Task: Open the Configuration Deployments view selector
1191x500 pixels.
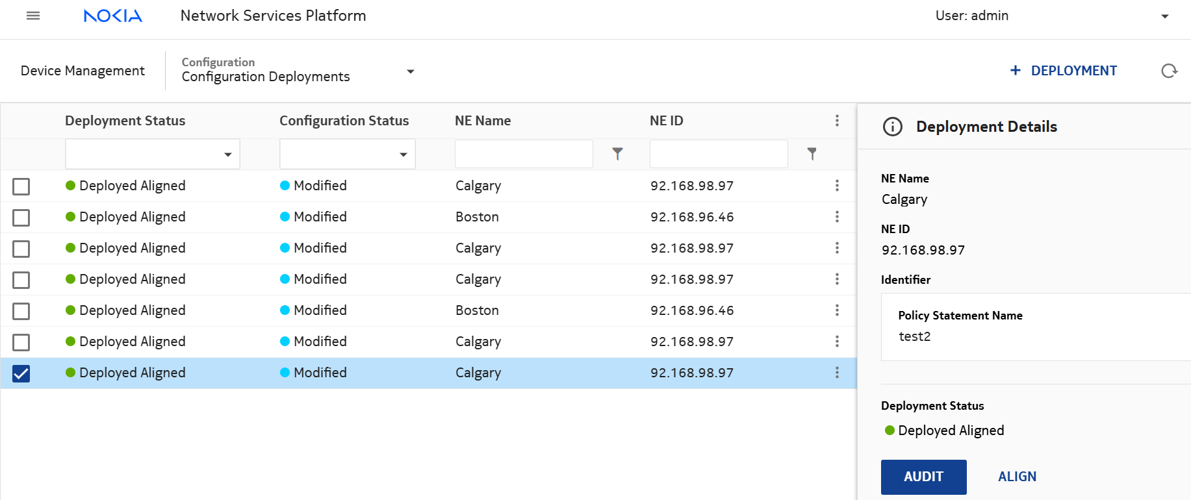Action: click(x=410, y=71)
